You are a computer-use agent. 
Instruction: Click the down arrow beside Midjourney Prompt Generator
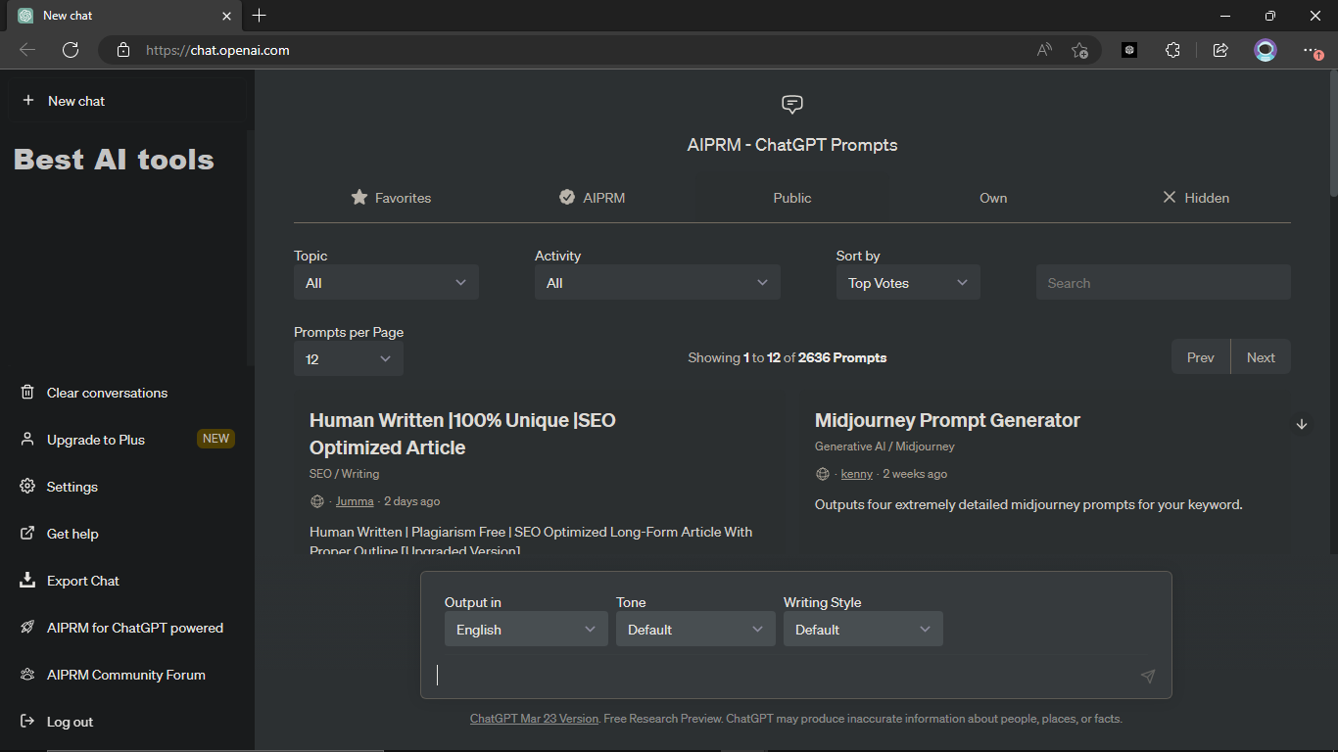click(x=1302, y=424)
